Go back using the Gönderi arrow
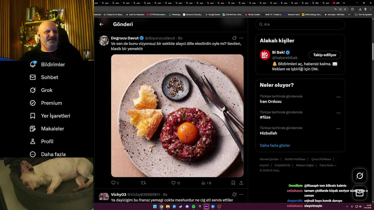Viewport: 374px width, 210px height. (x=101, y=24)
